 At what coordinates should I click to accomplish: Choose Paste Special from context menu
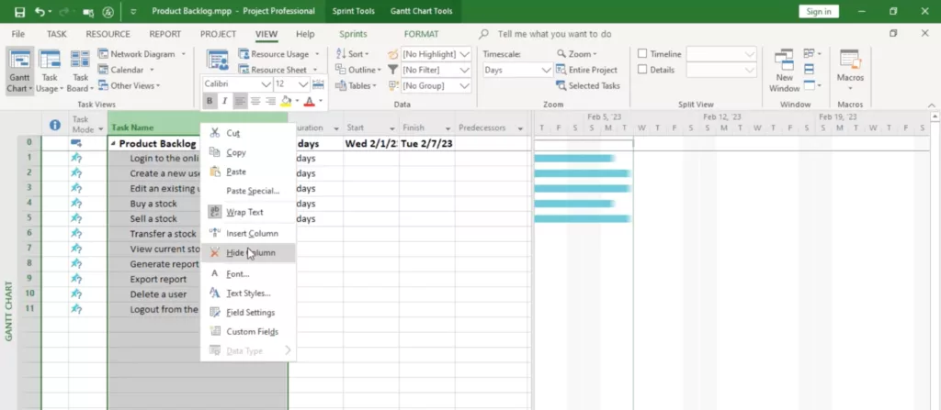[x=248, y=191]
